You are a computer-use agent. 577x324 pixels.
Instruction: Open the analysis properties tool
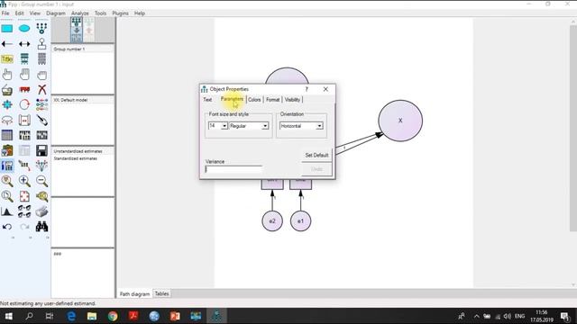click(x=24, y=135)
